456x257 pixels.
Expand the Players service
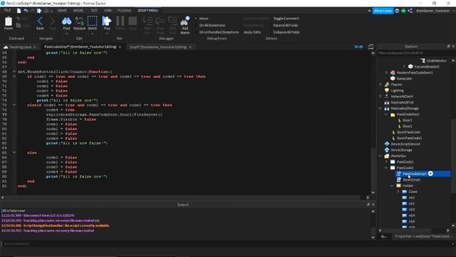(380, 84)
